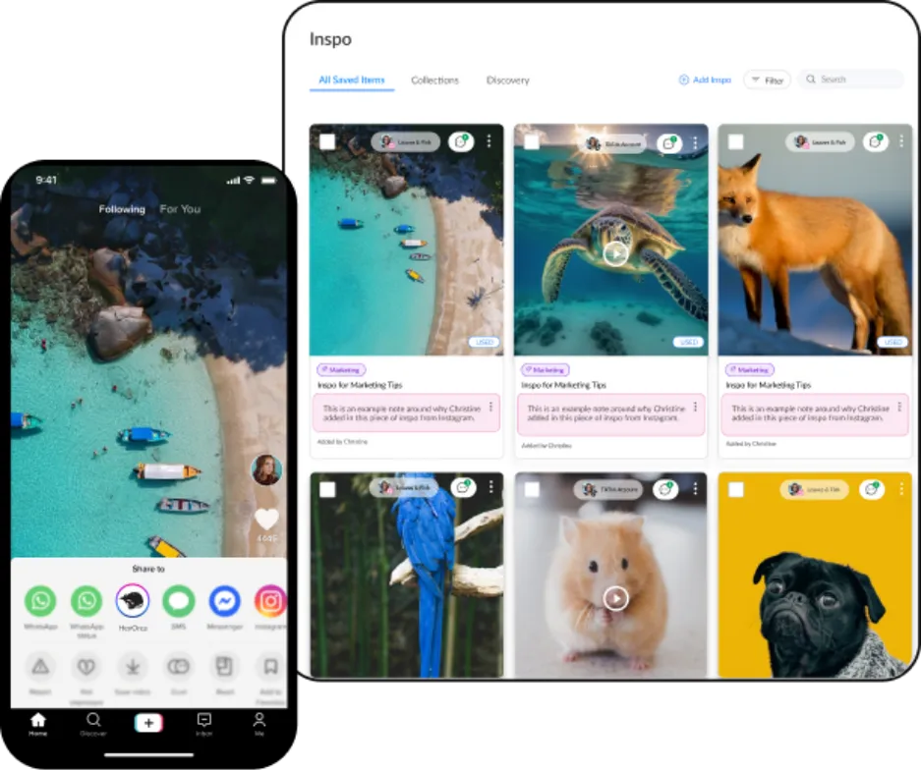
Task: Click the Marketing tag on the turtle card
Action: [x=544, y=369]
